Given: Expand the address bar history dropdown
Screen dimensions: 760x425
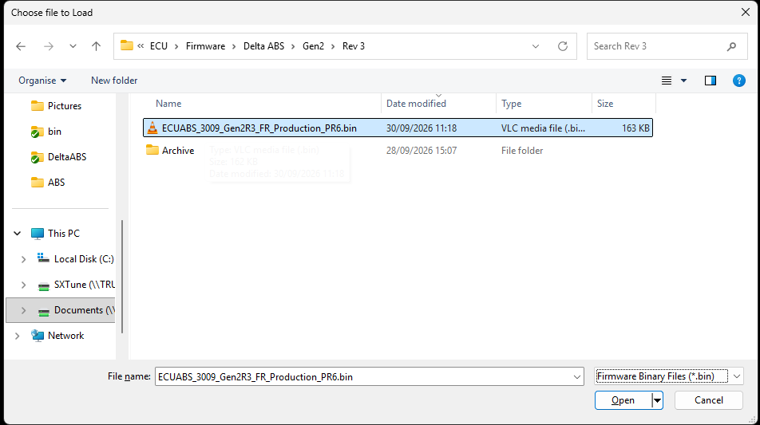Looking at the screenshot, I should [536, 46].
